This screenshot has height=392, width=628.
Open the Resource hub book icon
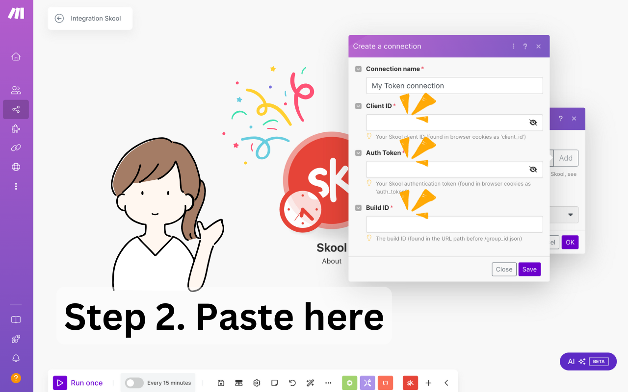(16, 320)
